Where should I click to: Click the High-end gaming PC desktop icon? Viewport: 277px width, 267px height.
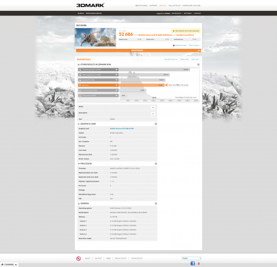pyautogui.click(x=80, y=75)
